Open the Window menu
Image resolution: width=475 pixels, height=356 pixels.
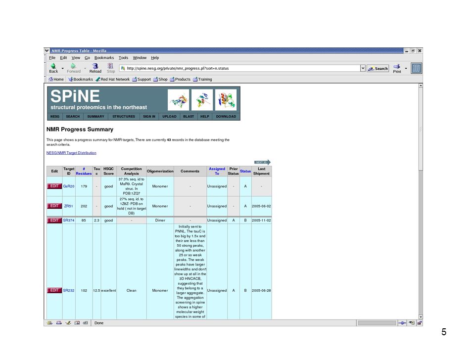(x=140, y=58)
